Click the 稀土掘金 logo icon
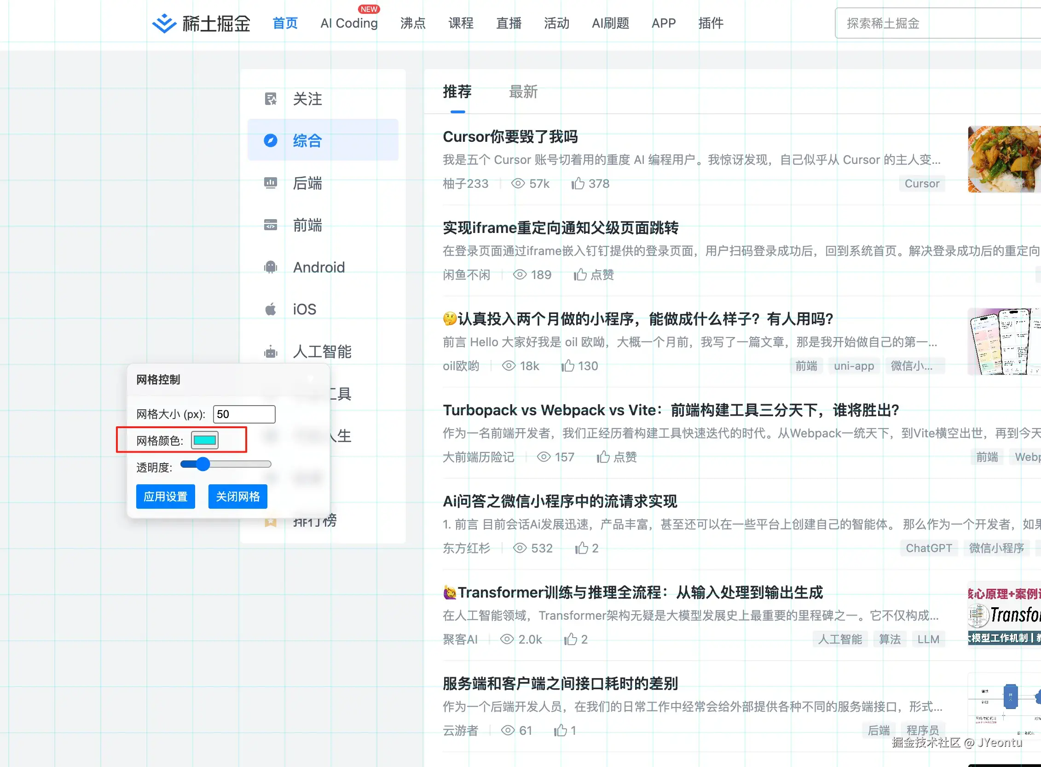Viewport: 1041px width, 767px height. click(x=164, y=23)
